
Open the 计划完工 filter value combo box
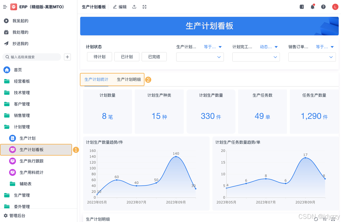point(256,57)
